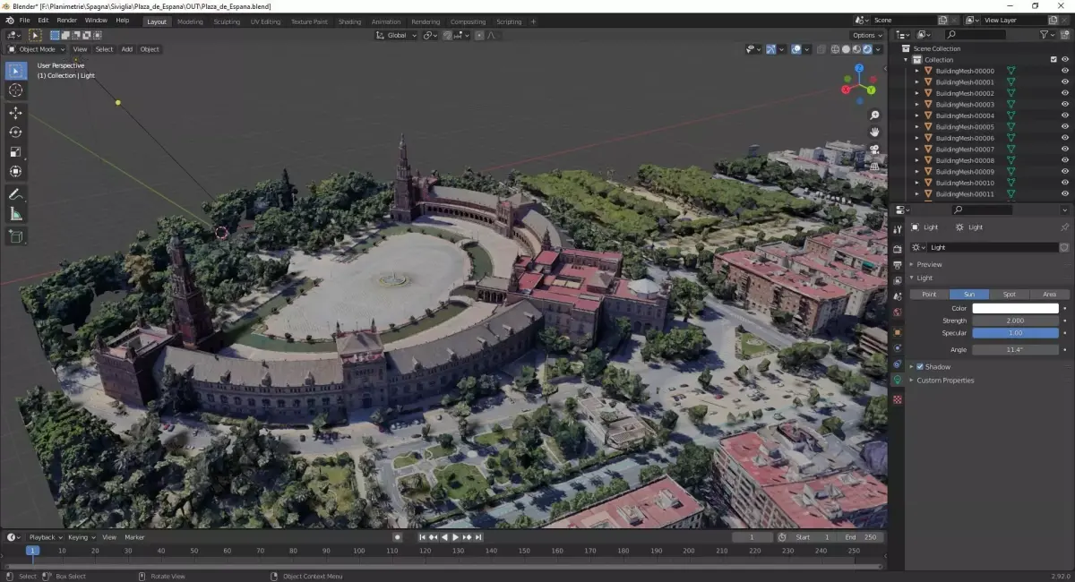The height and width of the screenshot is (582, 1075).
Task: Open the Object Data light properties tab
Action: (x=898, y=381)
